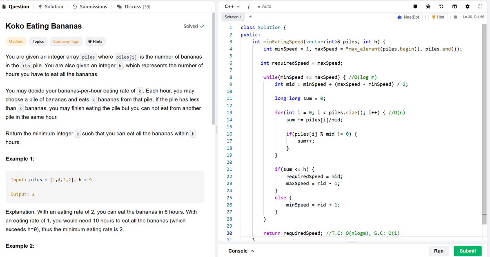Screen dimensions: 490x257
Task: Click the Input piles = [1,4,3,2] line
Action: coord(51,180)
